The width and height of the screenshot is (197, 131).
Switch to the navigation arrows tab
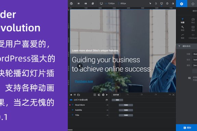[x=193, y=4]
